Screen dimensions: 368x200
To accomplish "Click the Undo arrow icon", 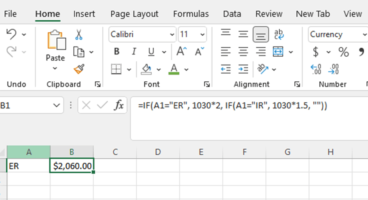I will point(11,34).
